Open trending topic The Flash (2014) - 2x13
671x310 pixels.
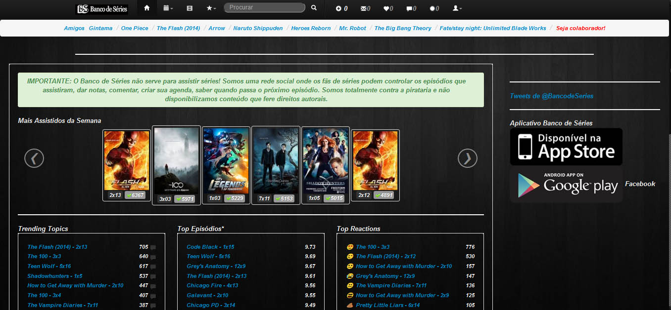coord(57,247)
